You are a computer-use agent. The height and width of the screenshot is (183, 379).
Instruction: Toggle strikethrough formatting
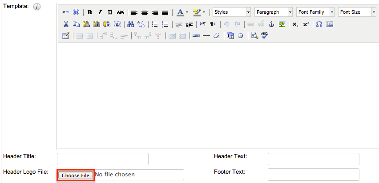[121, 12]
